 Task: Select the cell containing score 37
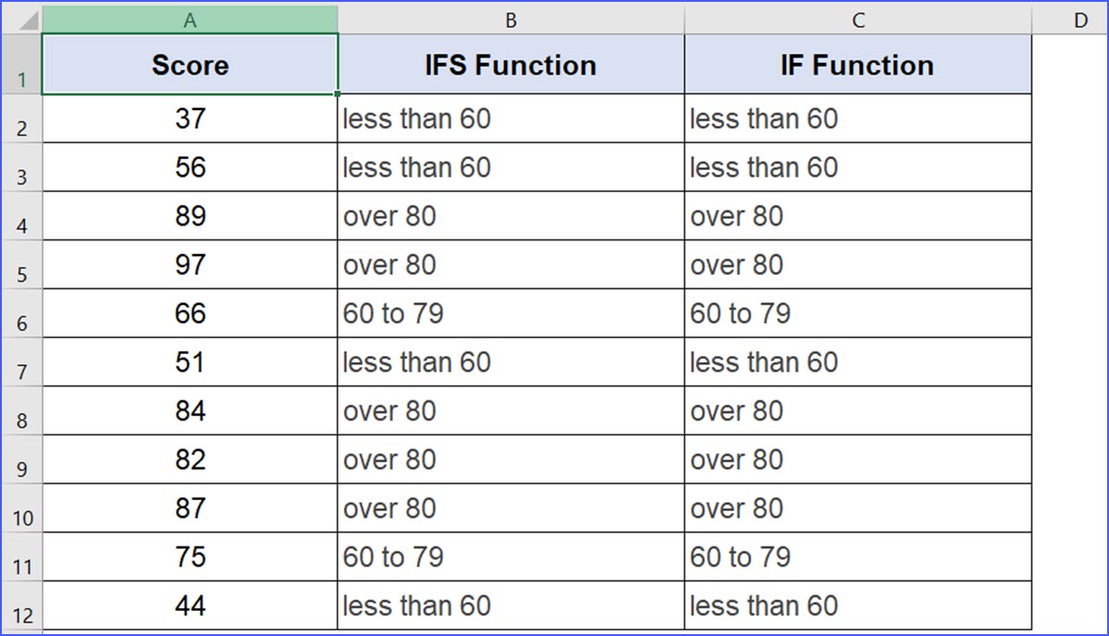[190, 118]
